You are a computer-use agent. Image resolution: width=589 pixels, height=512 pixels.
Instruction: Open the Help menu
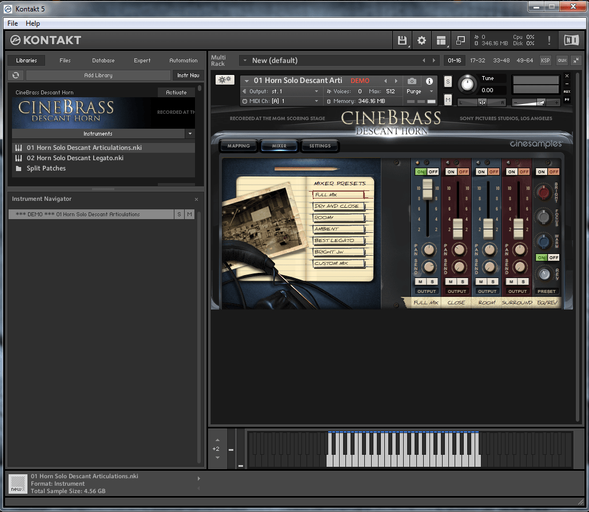pyautogui.click(x=33, y=23)
